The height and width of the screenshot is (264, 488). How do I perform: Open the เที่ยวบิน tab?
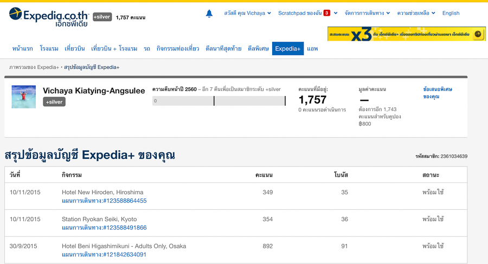point(75,49)
